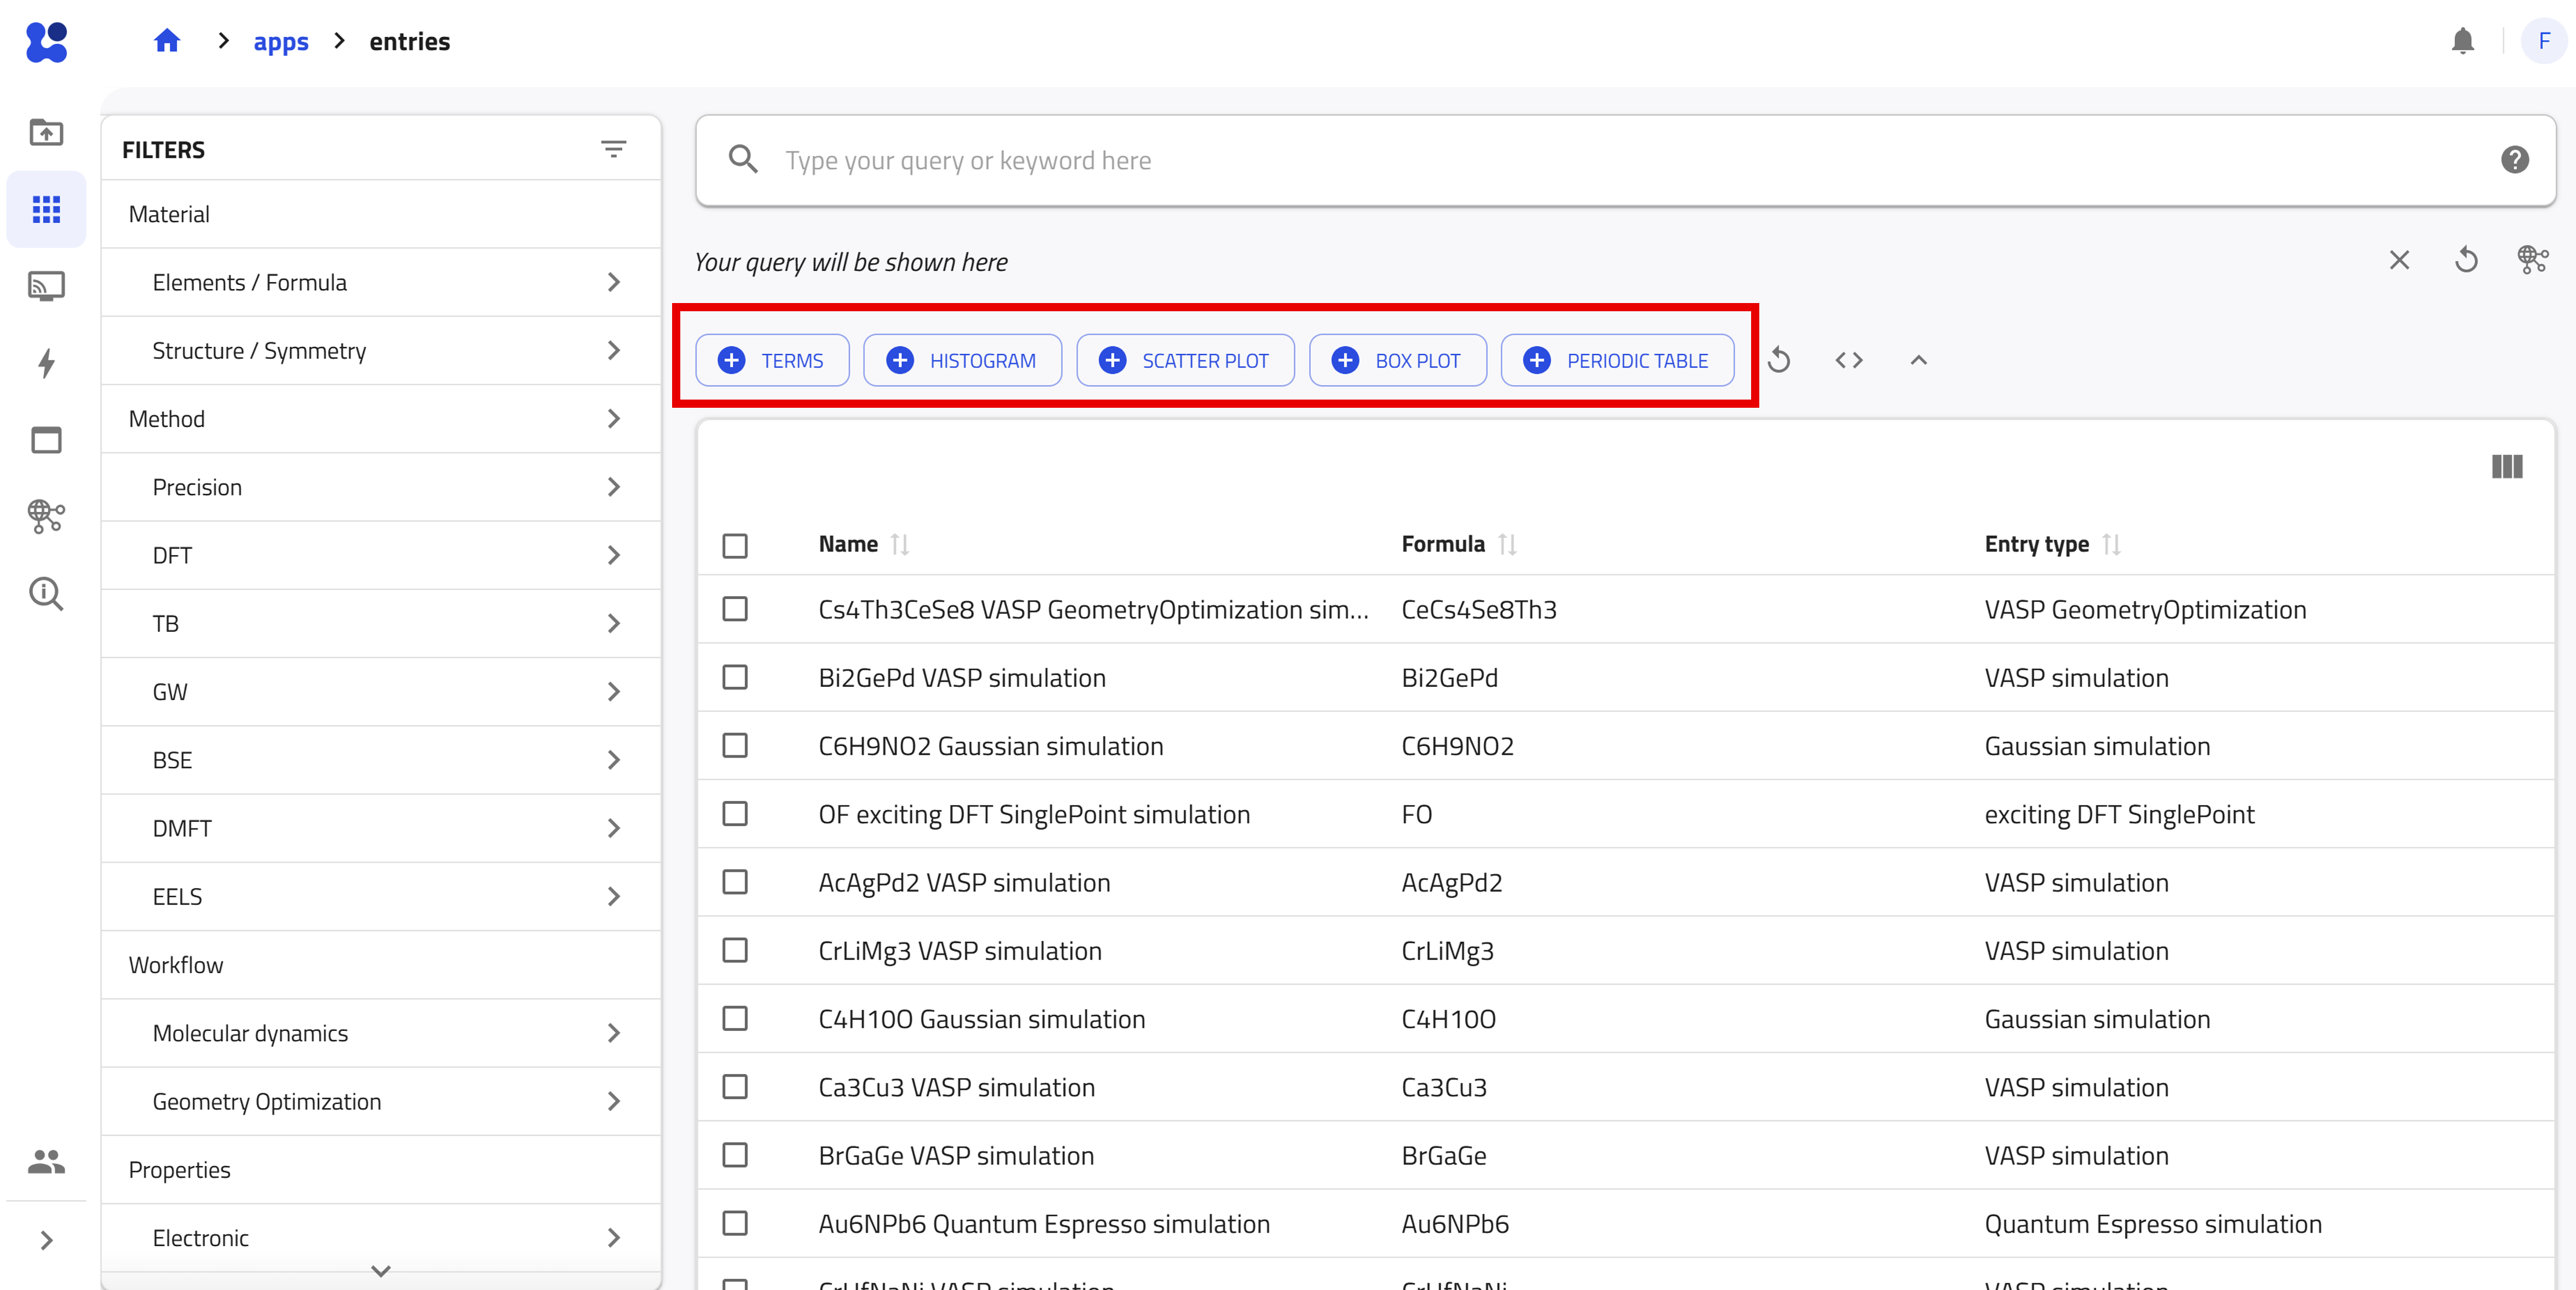Click the globe API icon beside the query

[x=2533, y=260]
